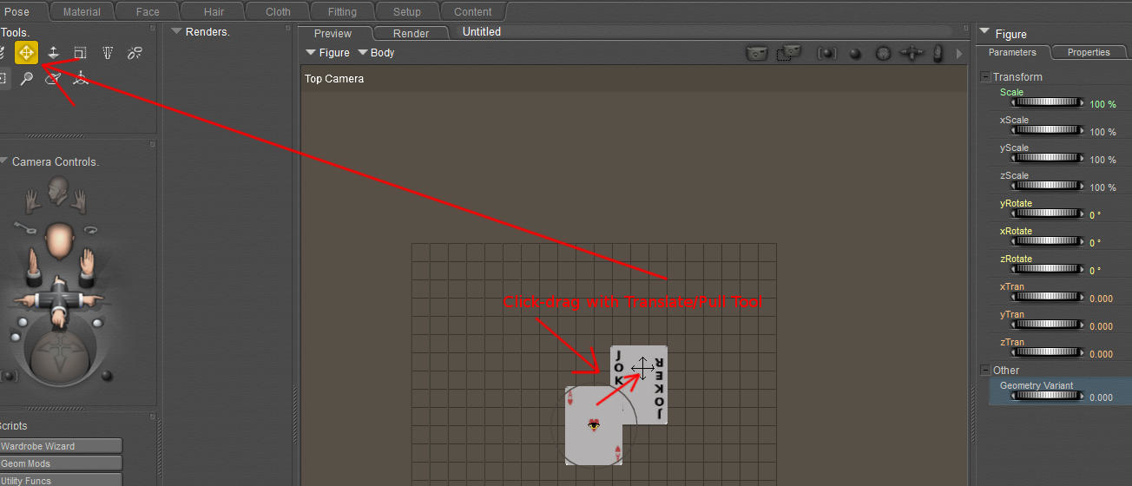Toggle the figure silhouette shadow icon
The height and width of the screenshot is (486, 1132).
938,54
